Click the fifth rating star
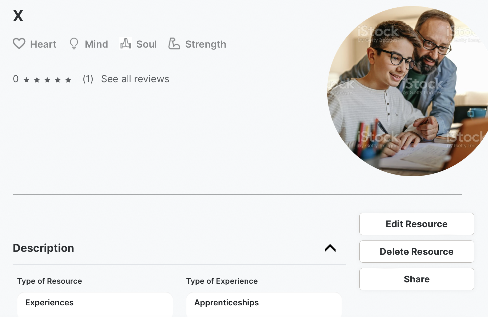 [68, 80]
